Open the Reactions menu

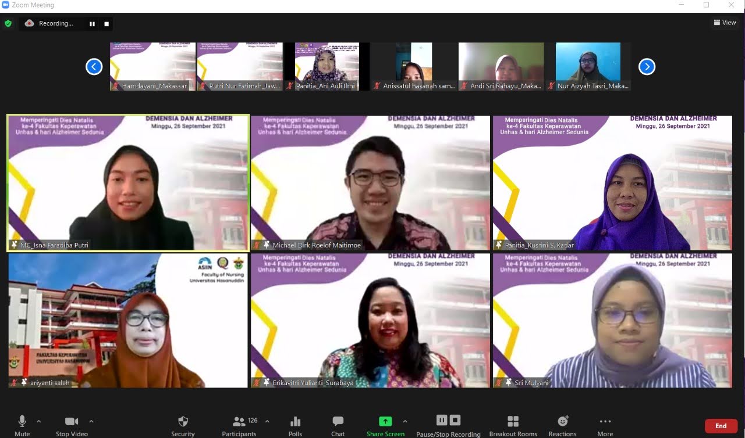pyautogui.click(x=562, y=422)
